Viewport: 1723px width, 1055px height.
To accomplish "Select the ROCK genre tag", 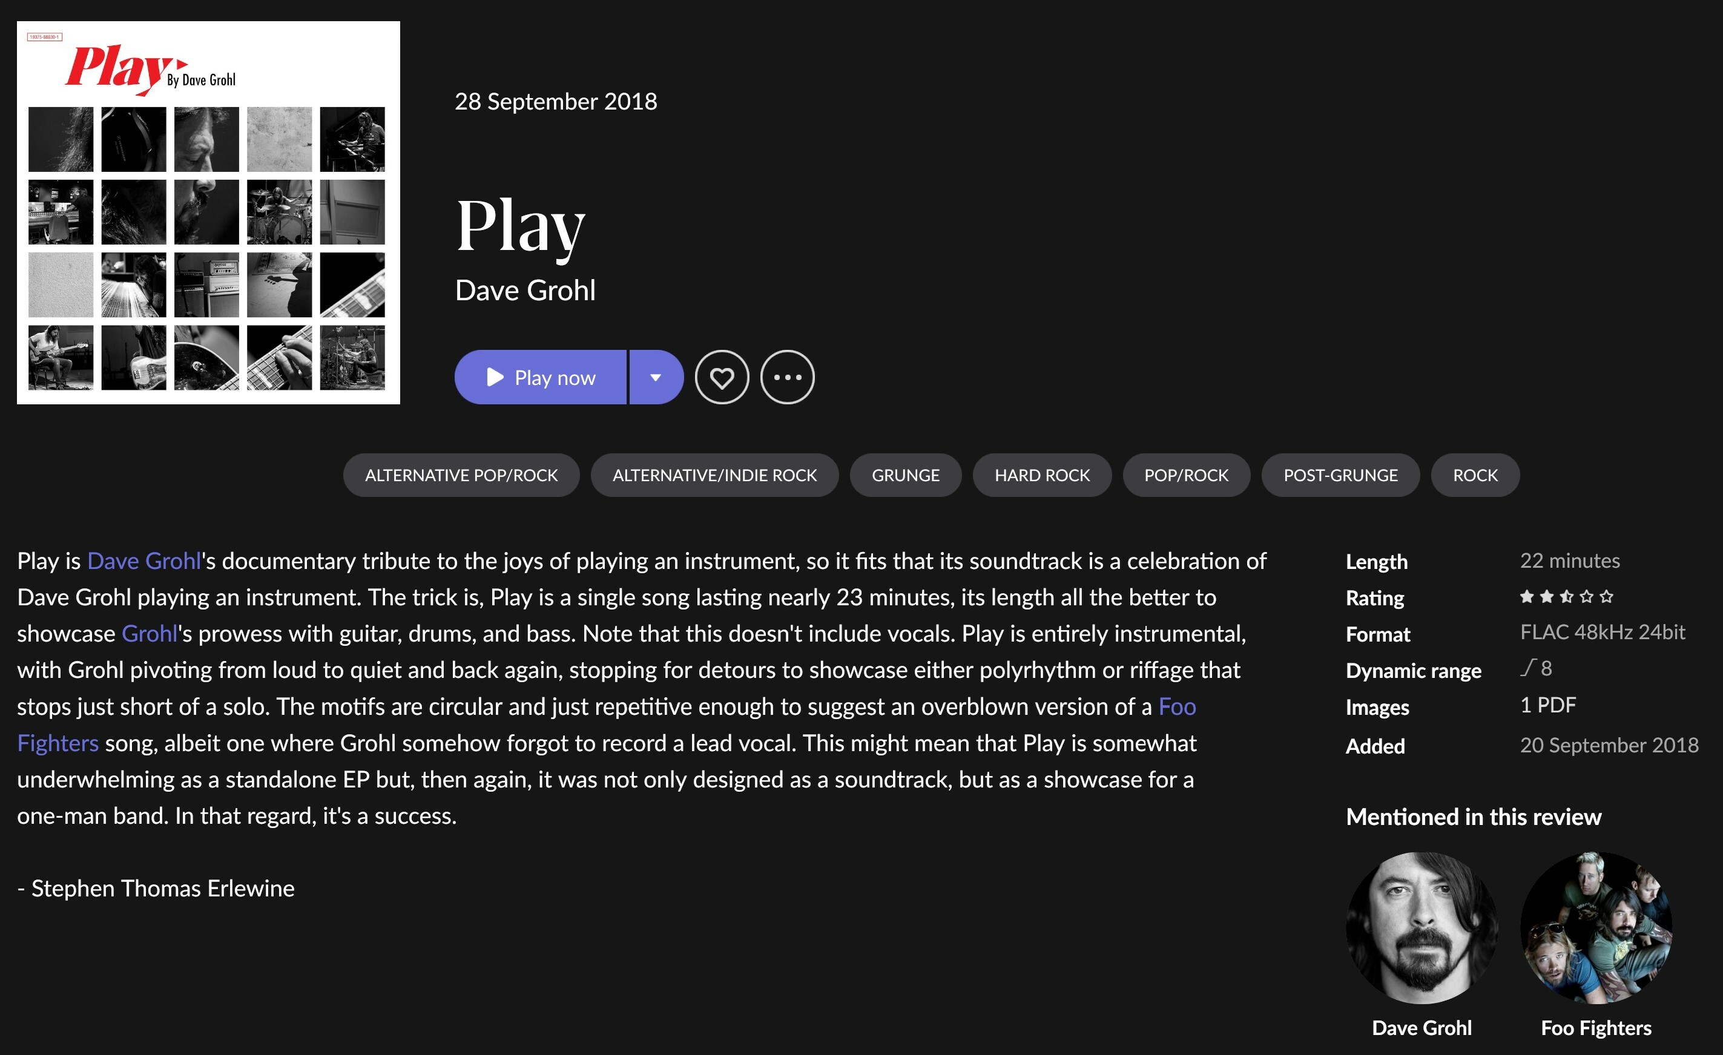I will pyautogui.click(x=1475, y=475).
